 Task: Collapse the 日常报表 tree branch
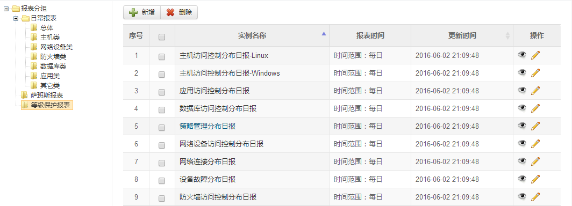coord(16,18)
